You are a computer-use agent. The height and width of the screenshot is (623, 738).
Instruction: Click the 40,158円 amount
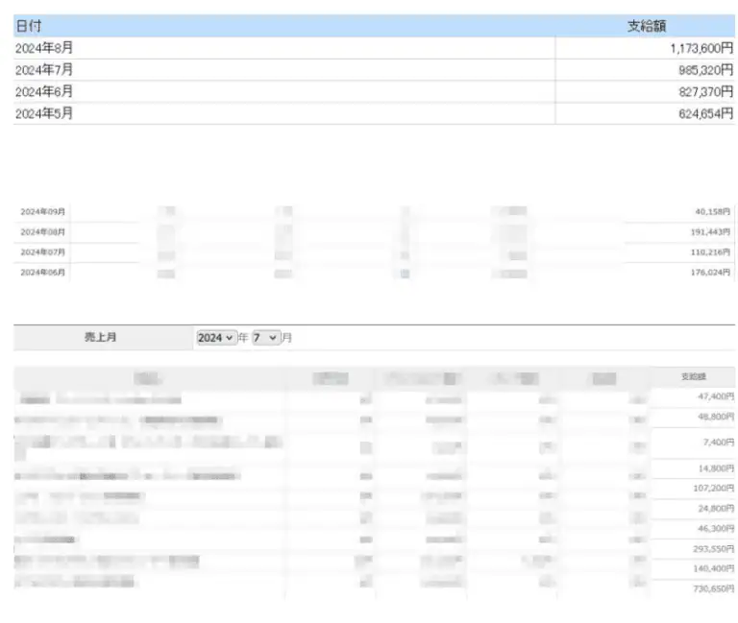[712, 211]
